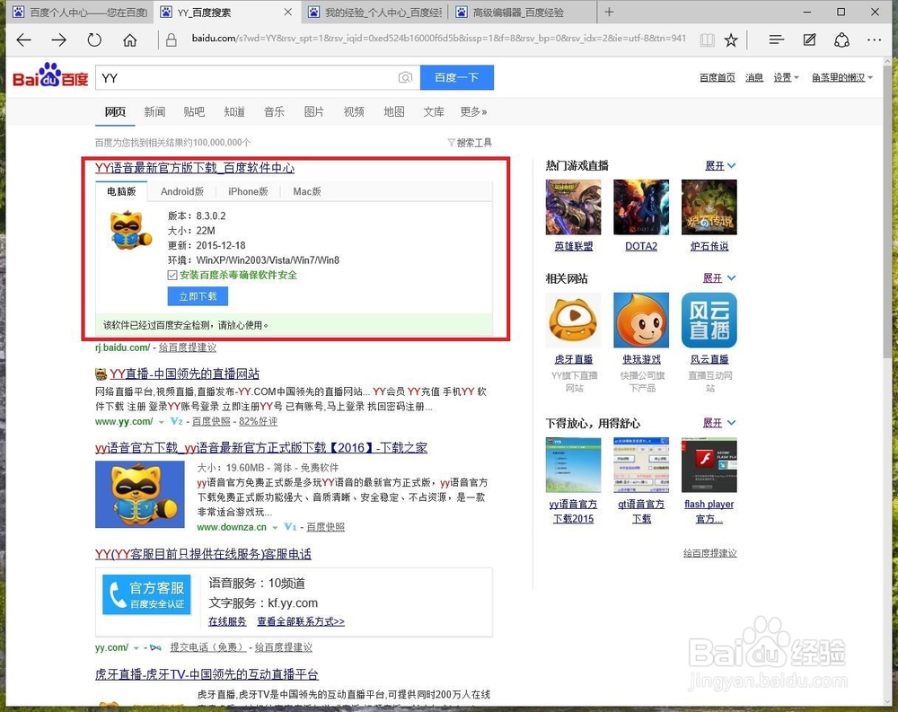Open the browser More ellipsis menu
This screenshot has width=898, height=712.
click(x=874, y=40)
